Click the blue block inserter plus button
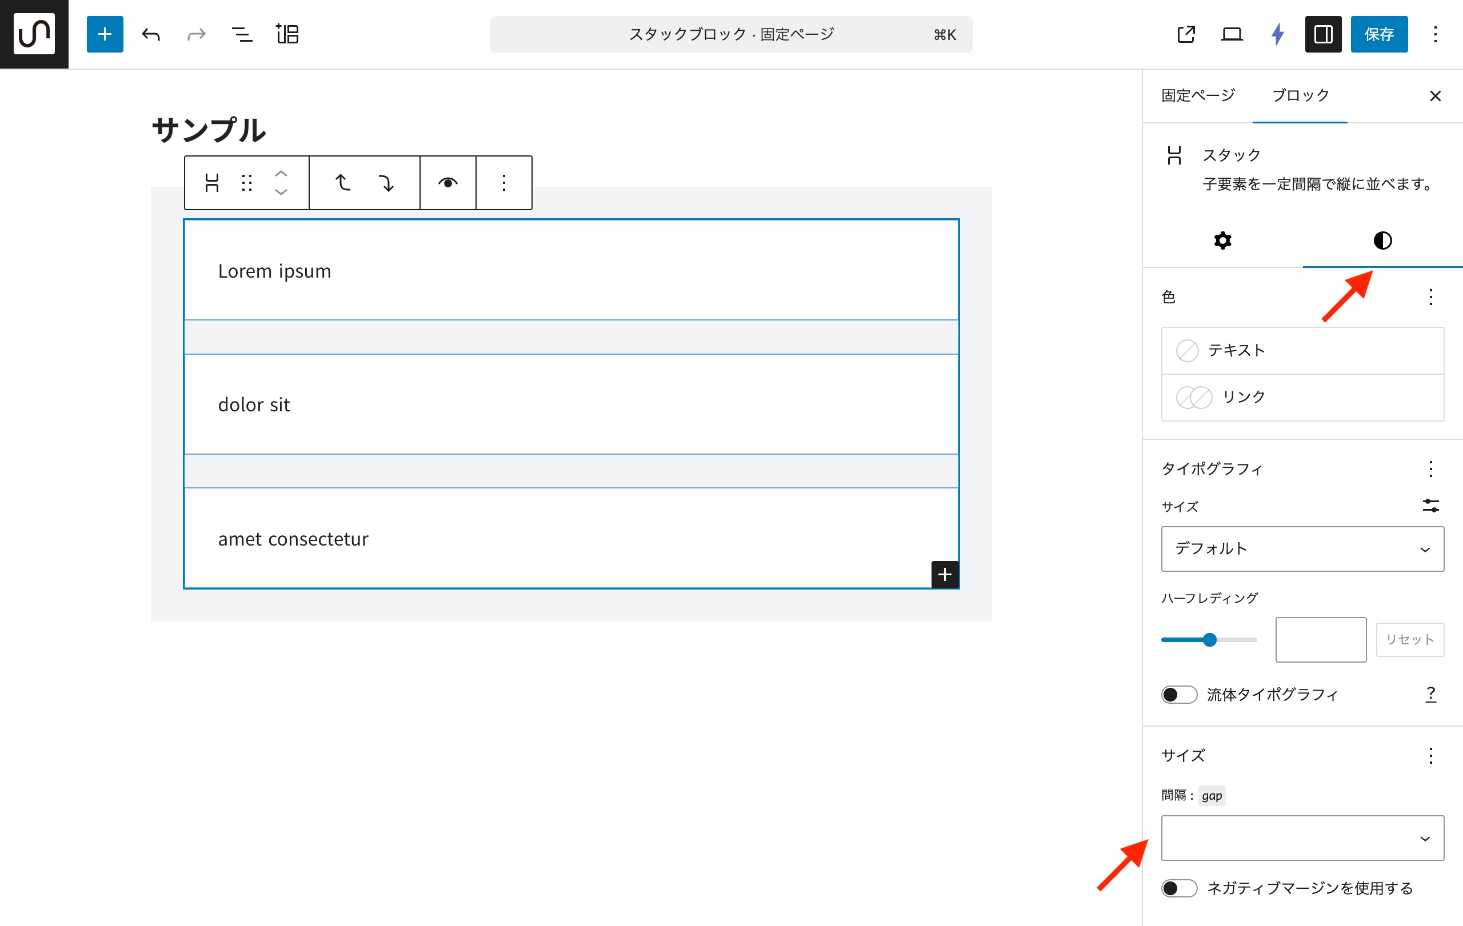The height and width of the screenshot is (926, 1463). coord(105,34)
